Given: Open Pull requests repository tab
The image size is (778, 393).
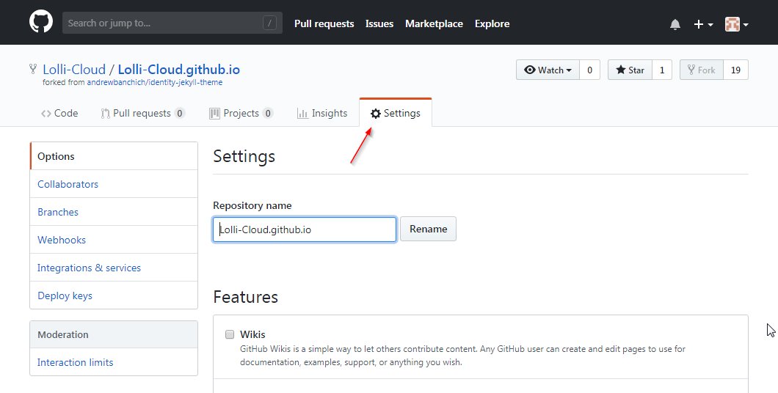Looking at the screenshot, I should click(143, 113).
